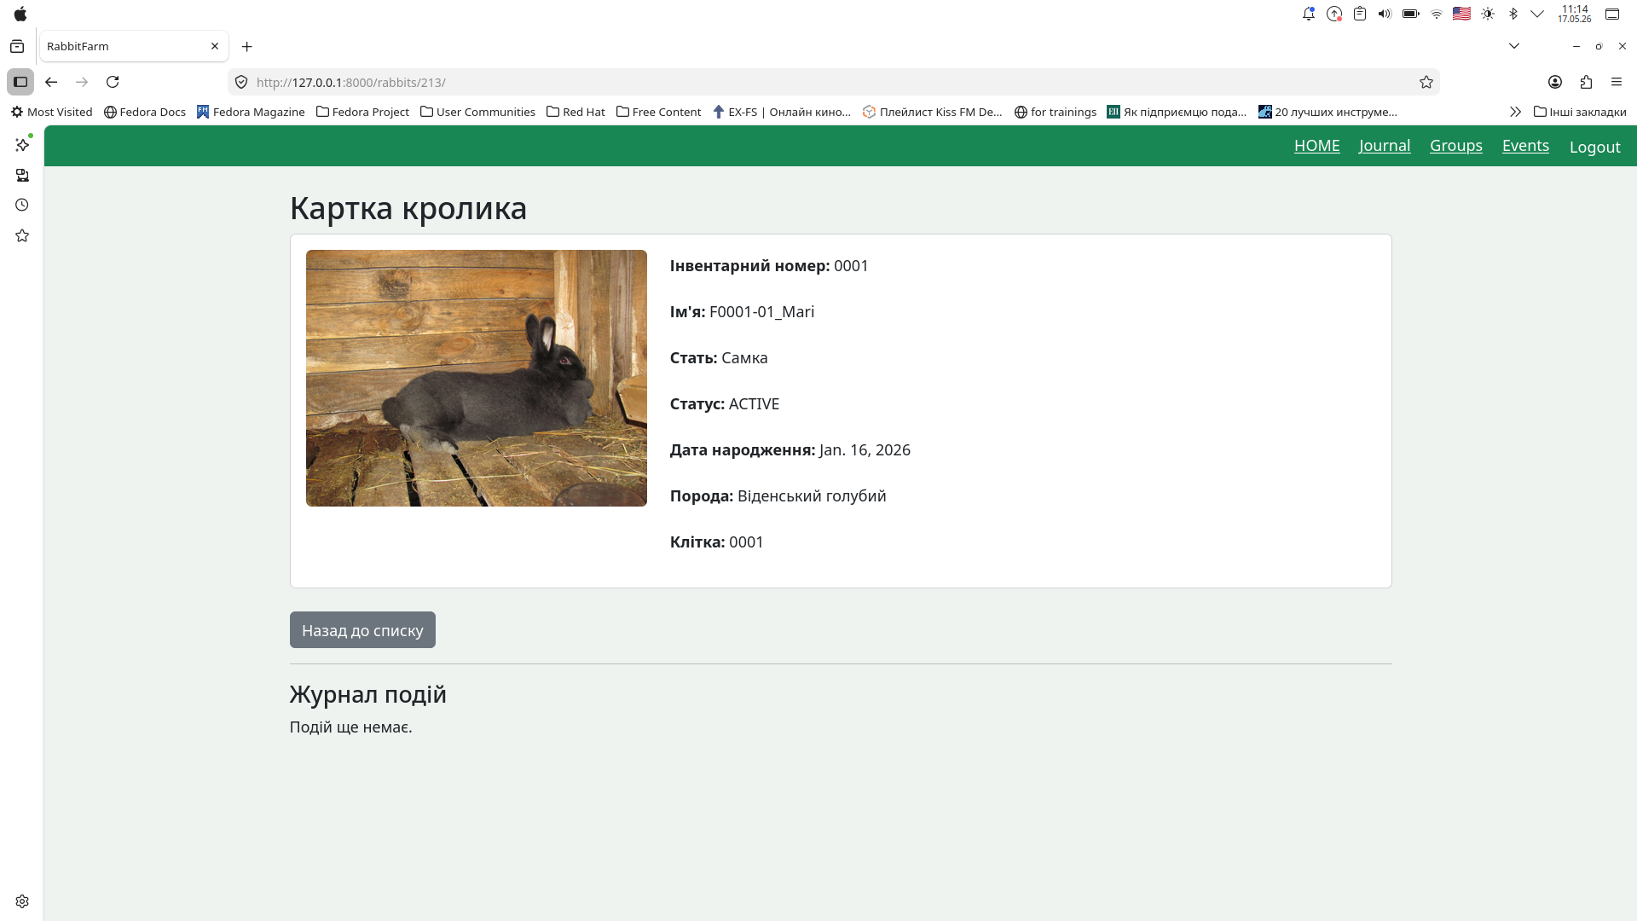The height and width of the screenshot is (921, 1637).
Task: Open the AI sparkle sidebar panel
Action: [22, 144]
